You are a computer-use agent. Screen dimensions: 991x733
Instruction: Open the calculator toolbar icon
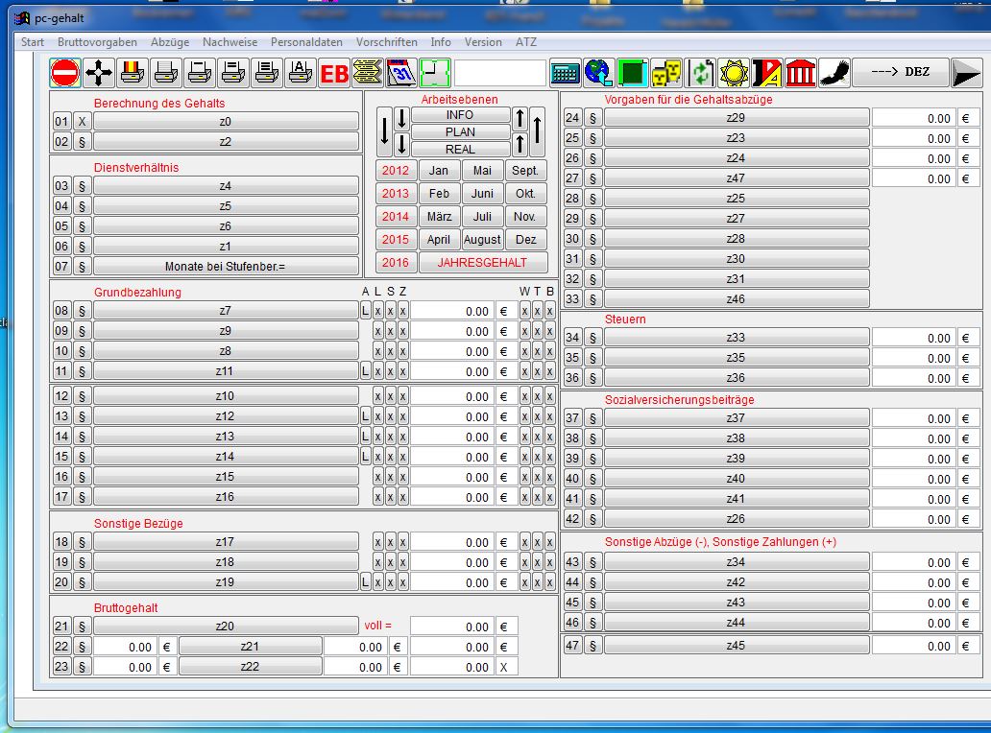(565, 73)
